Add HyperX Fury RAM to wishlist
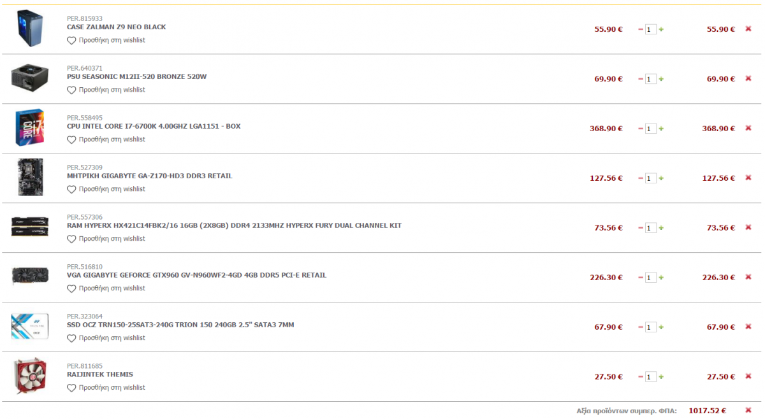 (x=106, y=239)
